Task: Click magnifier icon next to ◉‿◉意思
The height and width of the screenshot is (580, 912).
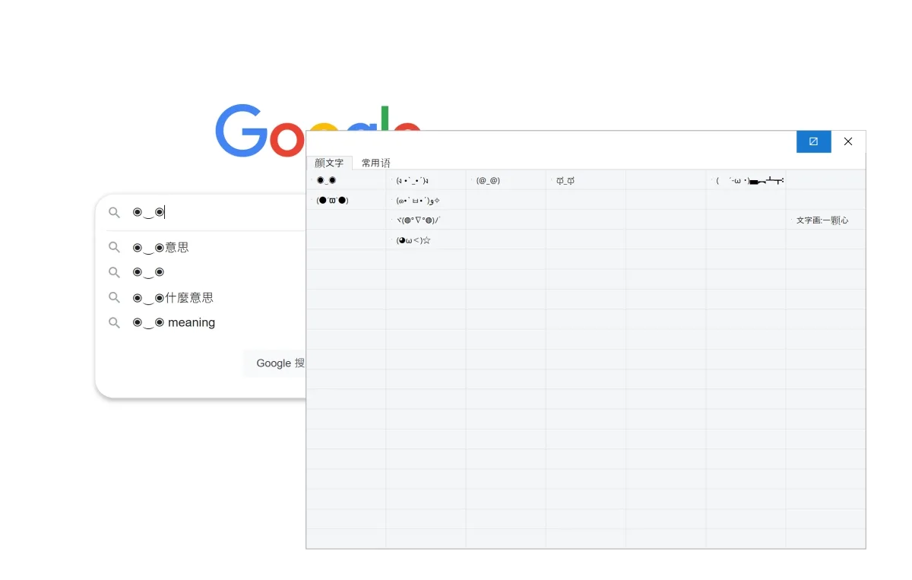Action: point(114,247)
